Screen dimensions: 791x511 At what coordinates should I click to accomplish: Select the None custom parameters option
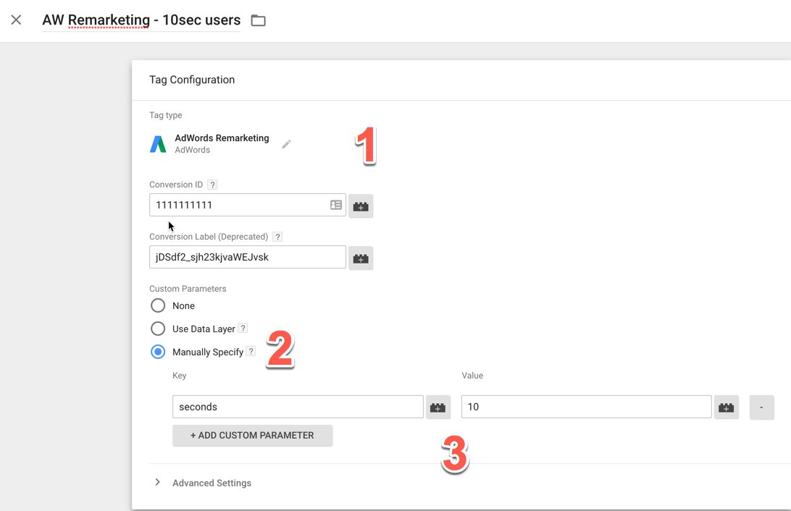pyautogui.click(x=158, y=305)
